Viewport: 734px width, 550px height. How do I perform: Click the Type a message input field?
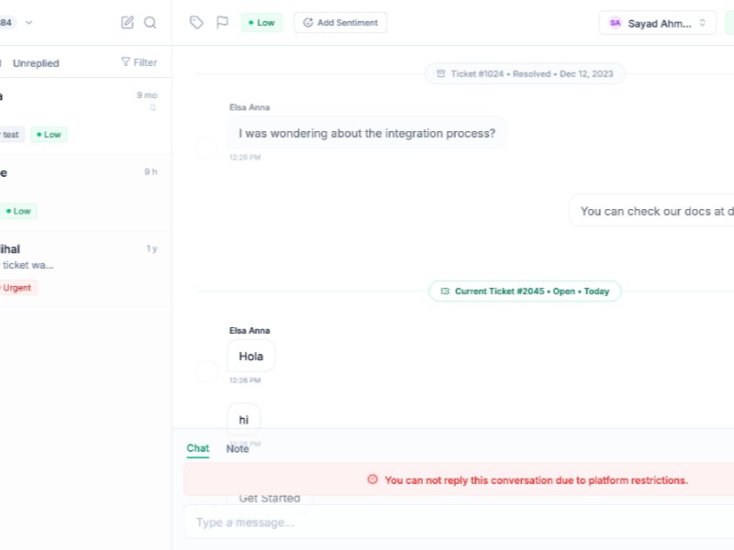click(x=459, y=522)
